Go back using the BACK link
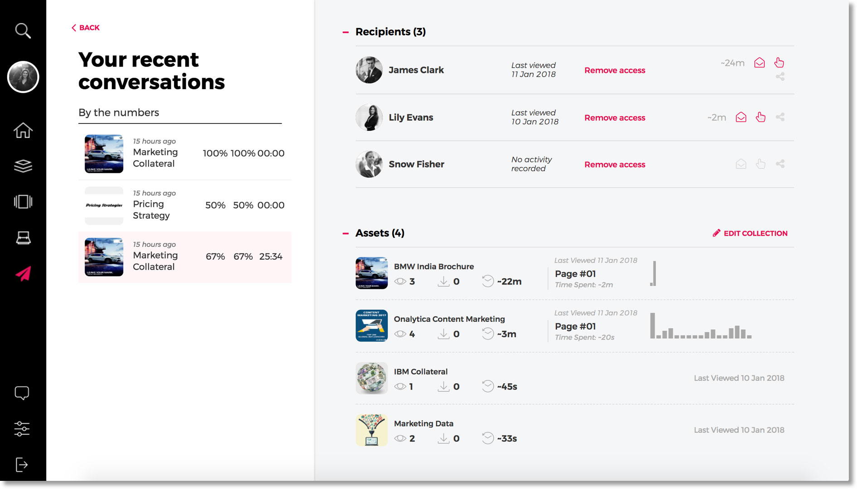The width and height of the screenshot is (857, 489). [85, 28]
